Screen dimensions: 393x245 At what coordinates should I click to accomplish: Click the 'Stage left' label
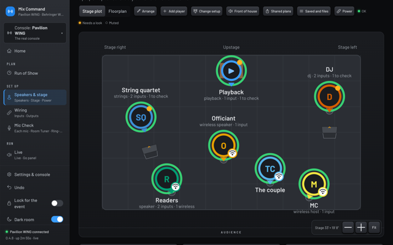click(348, 47)
